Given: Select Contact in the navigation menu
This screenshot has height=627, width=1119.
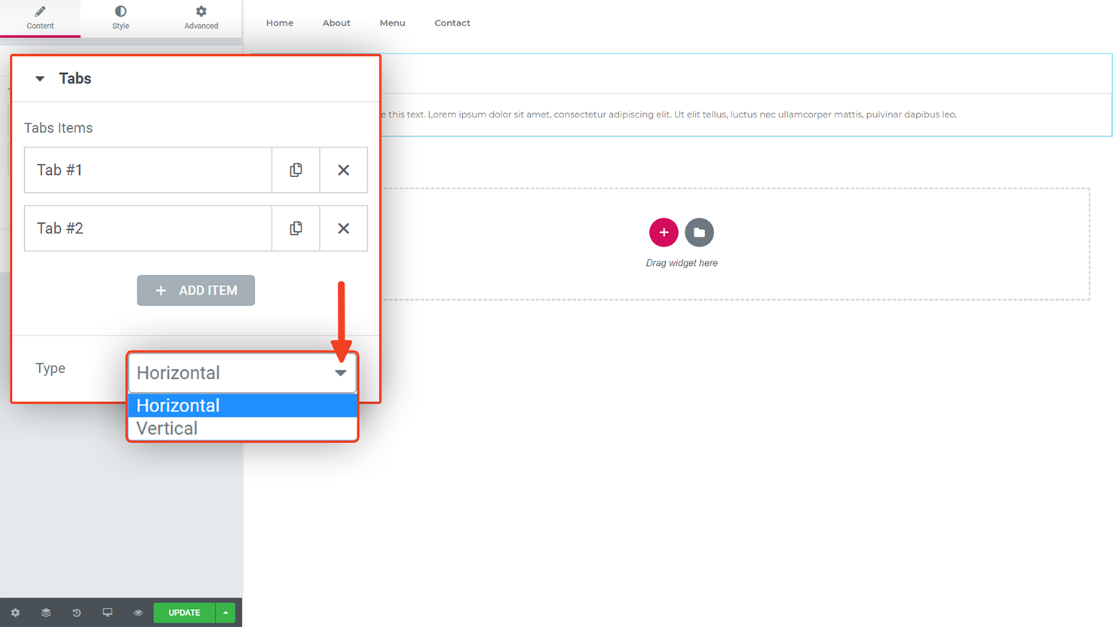Looking at the screenshot, I should pos(452,23).
